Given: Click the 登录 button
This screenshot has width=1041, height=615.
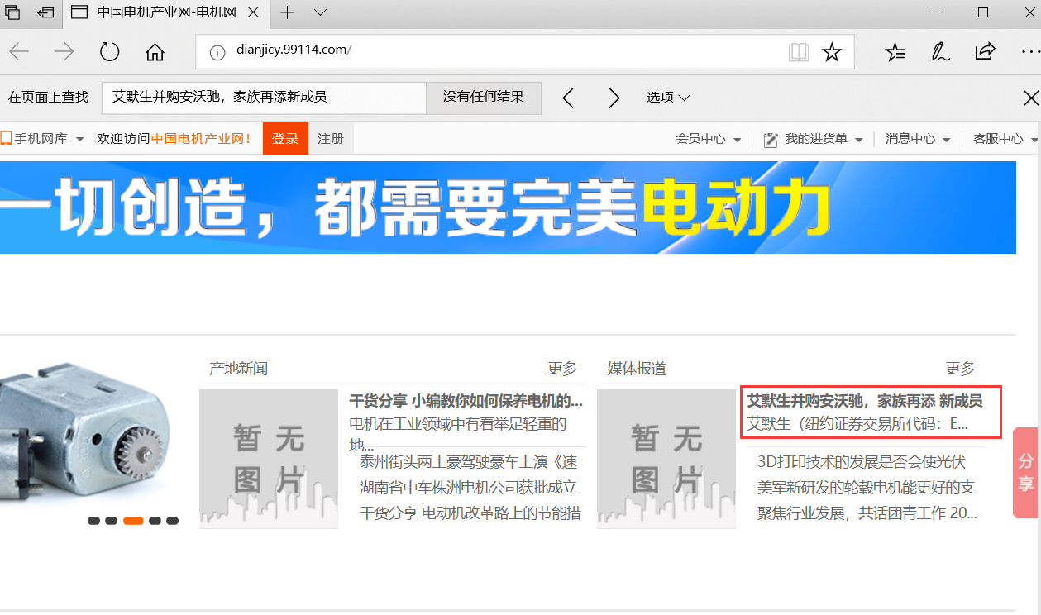Looking at the screenshot, I should coord(285,139).
